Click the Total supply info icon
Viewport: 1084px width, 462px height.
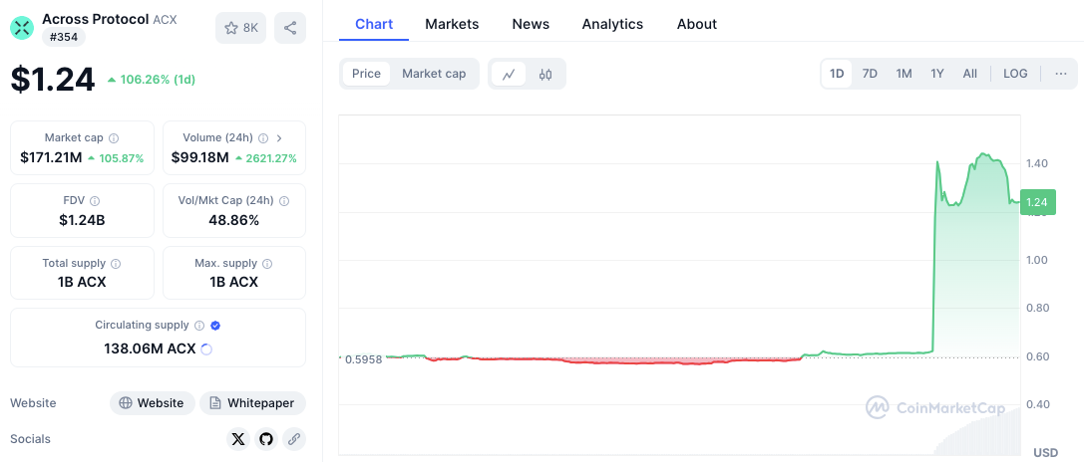[116, 264]
